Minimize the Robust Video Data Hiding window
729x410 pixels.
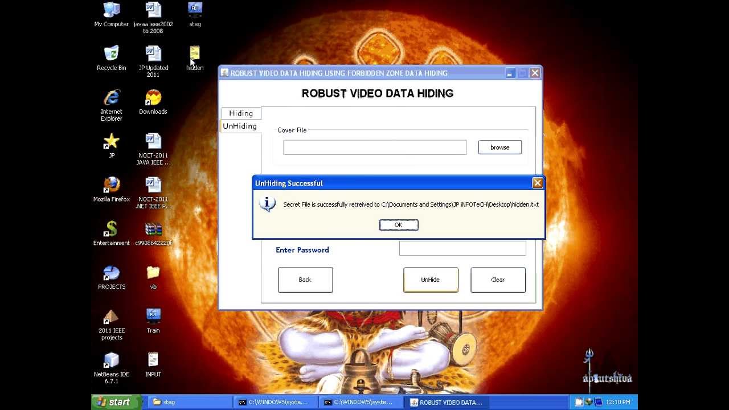tap(510, 73)
